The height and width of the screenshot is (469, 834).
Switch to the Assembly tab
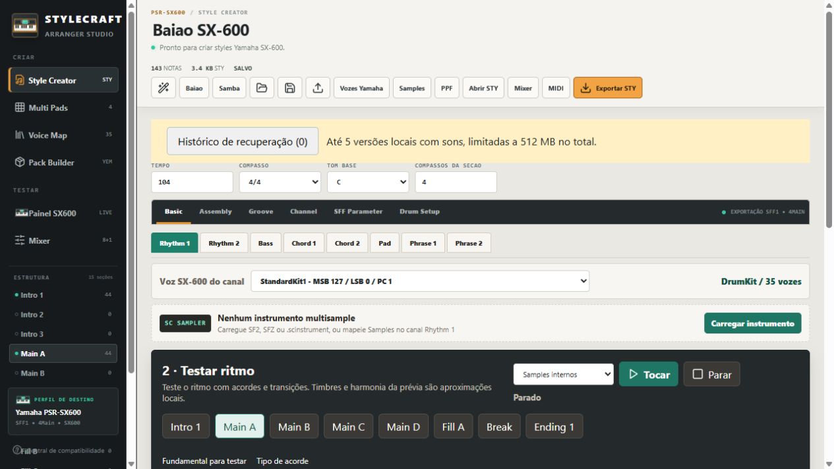pyautogui.click(x=216, y=211)
